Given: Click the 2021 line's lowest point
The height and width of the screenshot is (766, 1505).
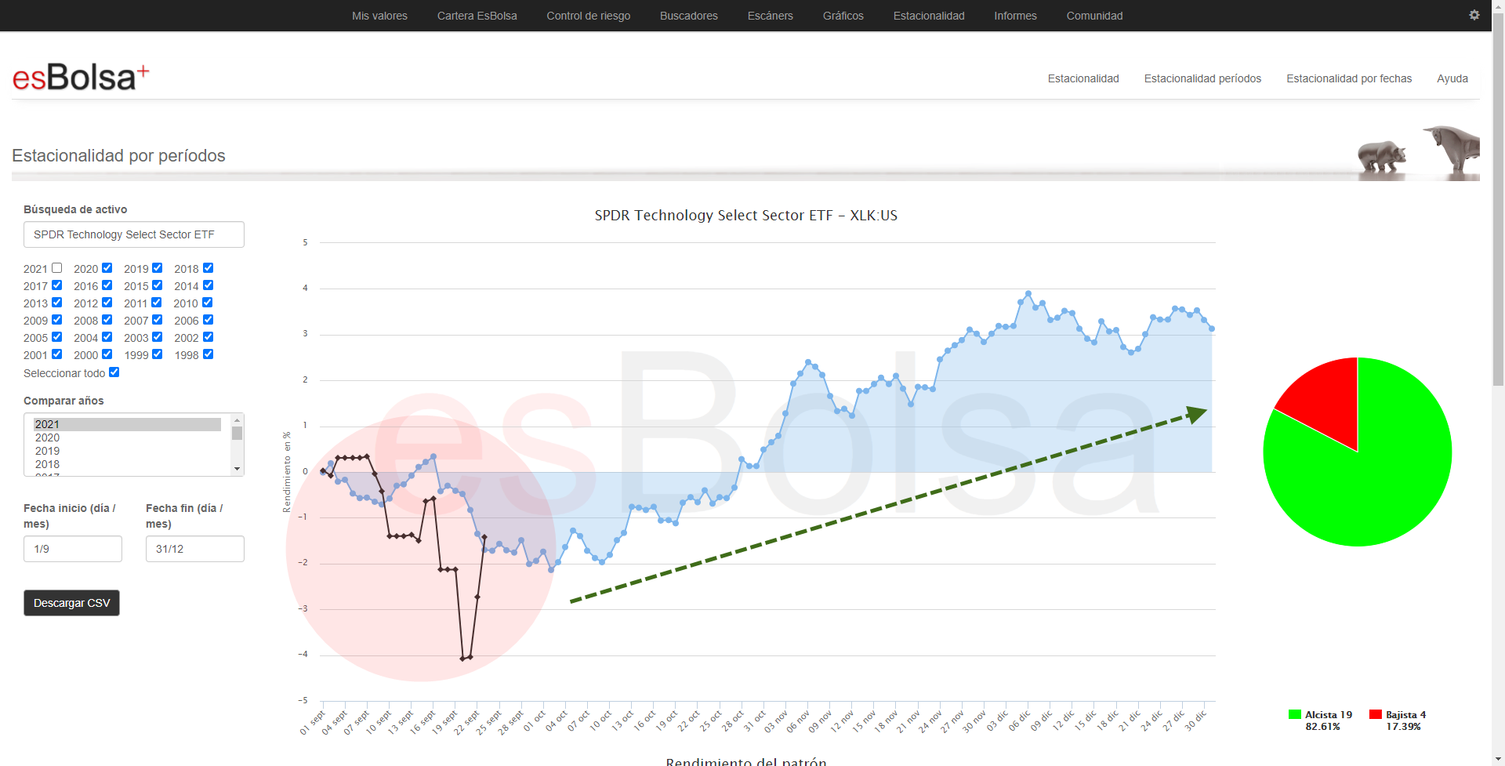Looking at the screenshot, I should (x=462, y=659).
